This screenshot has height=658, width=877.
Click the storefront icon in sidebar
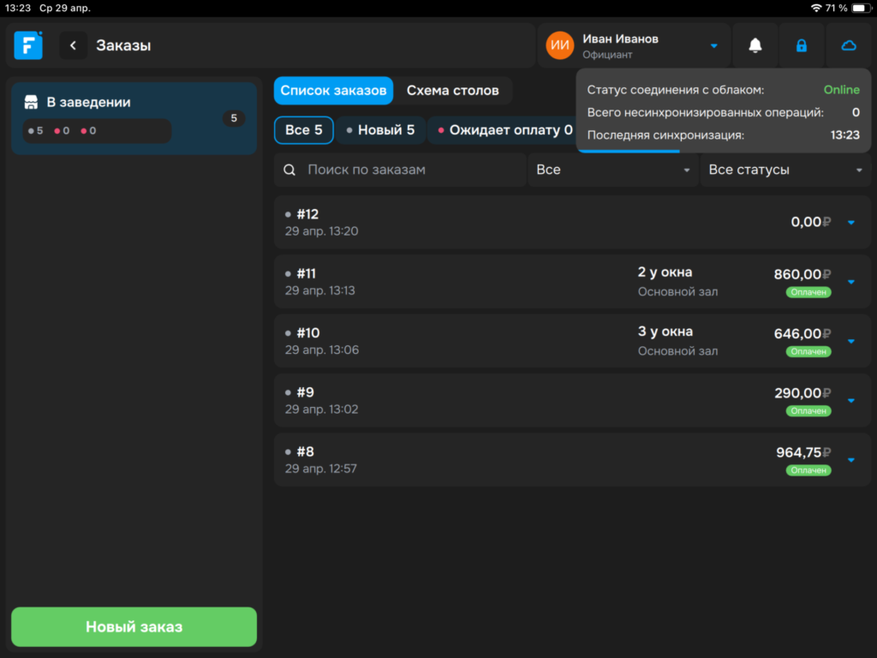tap(31, 102)
